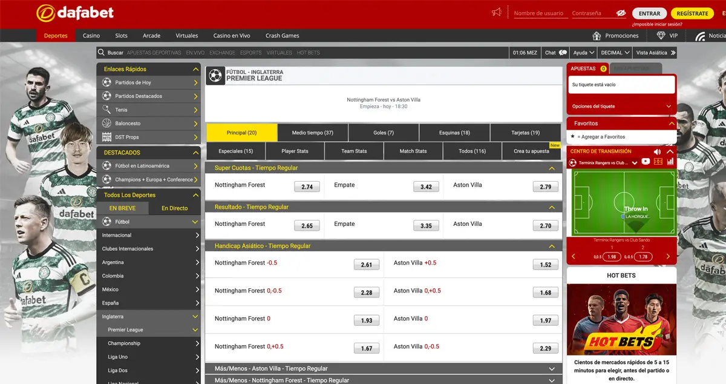Collapse the Centro de Transmisión panel
726x384 pixels.
pos(670,151)
